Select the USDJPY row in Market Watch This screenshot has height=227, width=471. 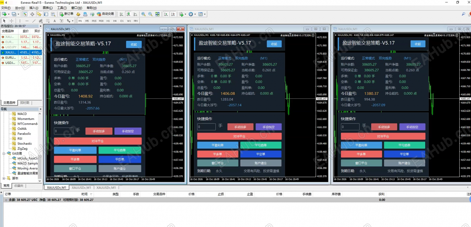21,47
